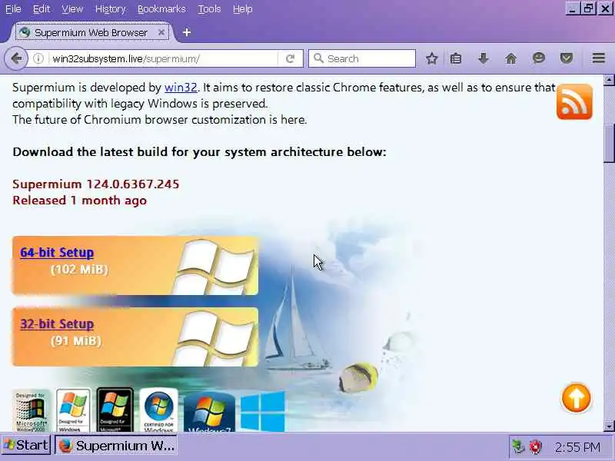Click the red shield tray icon
The image size is (615, 461).
[x=535, y=446]
